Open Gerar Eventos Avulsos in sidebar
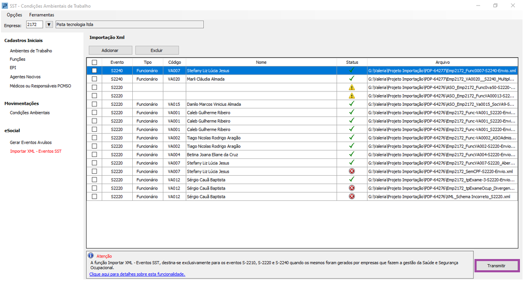The image size is (523, 281). coord(31,143)
